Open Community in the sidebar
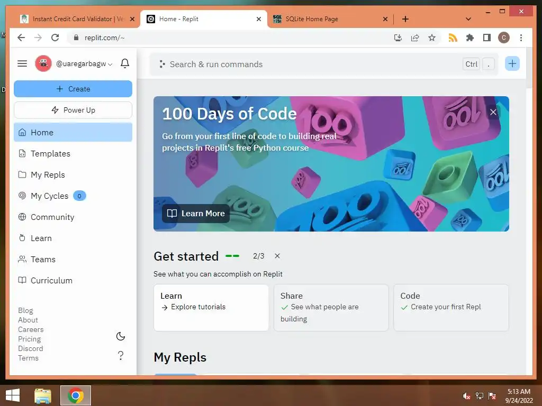Image resolution: width=542 pixels, height=406 pixels. coord(73,217)
